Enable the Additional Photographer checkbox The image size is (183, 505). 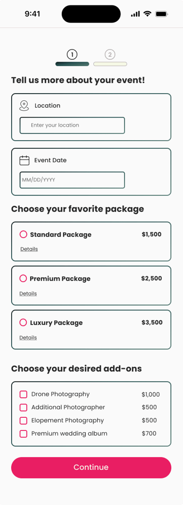pyautogui.click(x=23, y=408)
